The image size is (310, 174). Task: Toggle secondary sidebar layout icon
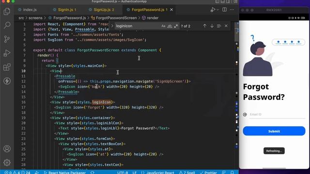(228, 1)
